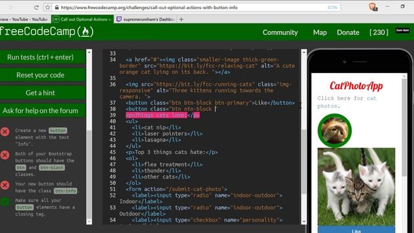Click Ask for help on the forum
The width and height of the screenshot is (414, 233).
43,111
